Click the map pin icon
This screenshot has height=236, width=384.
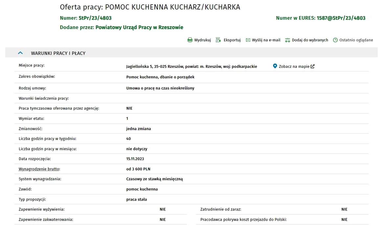click(x=275, y=66)
